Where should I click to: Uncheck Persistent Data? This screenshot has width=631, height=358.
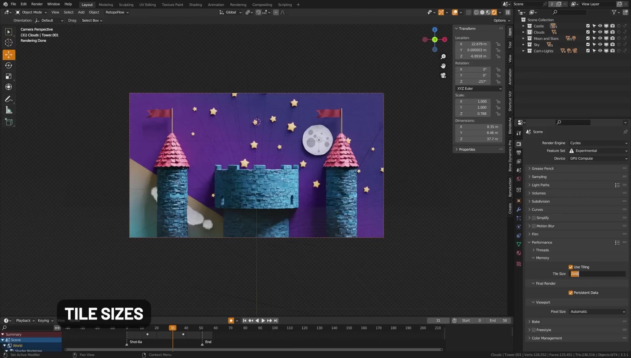click(571, 293)
